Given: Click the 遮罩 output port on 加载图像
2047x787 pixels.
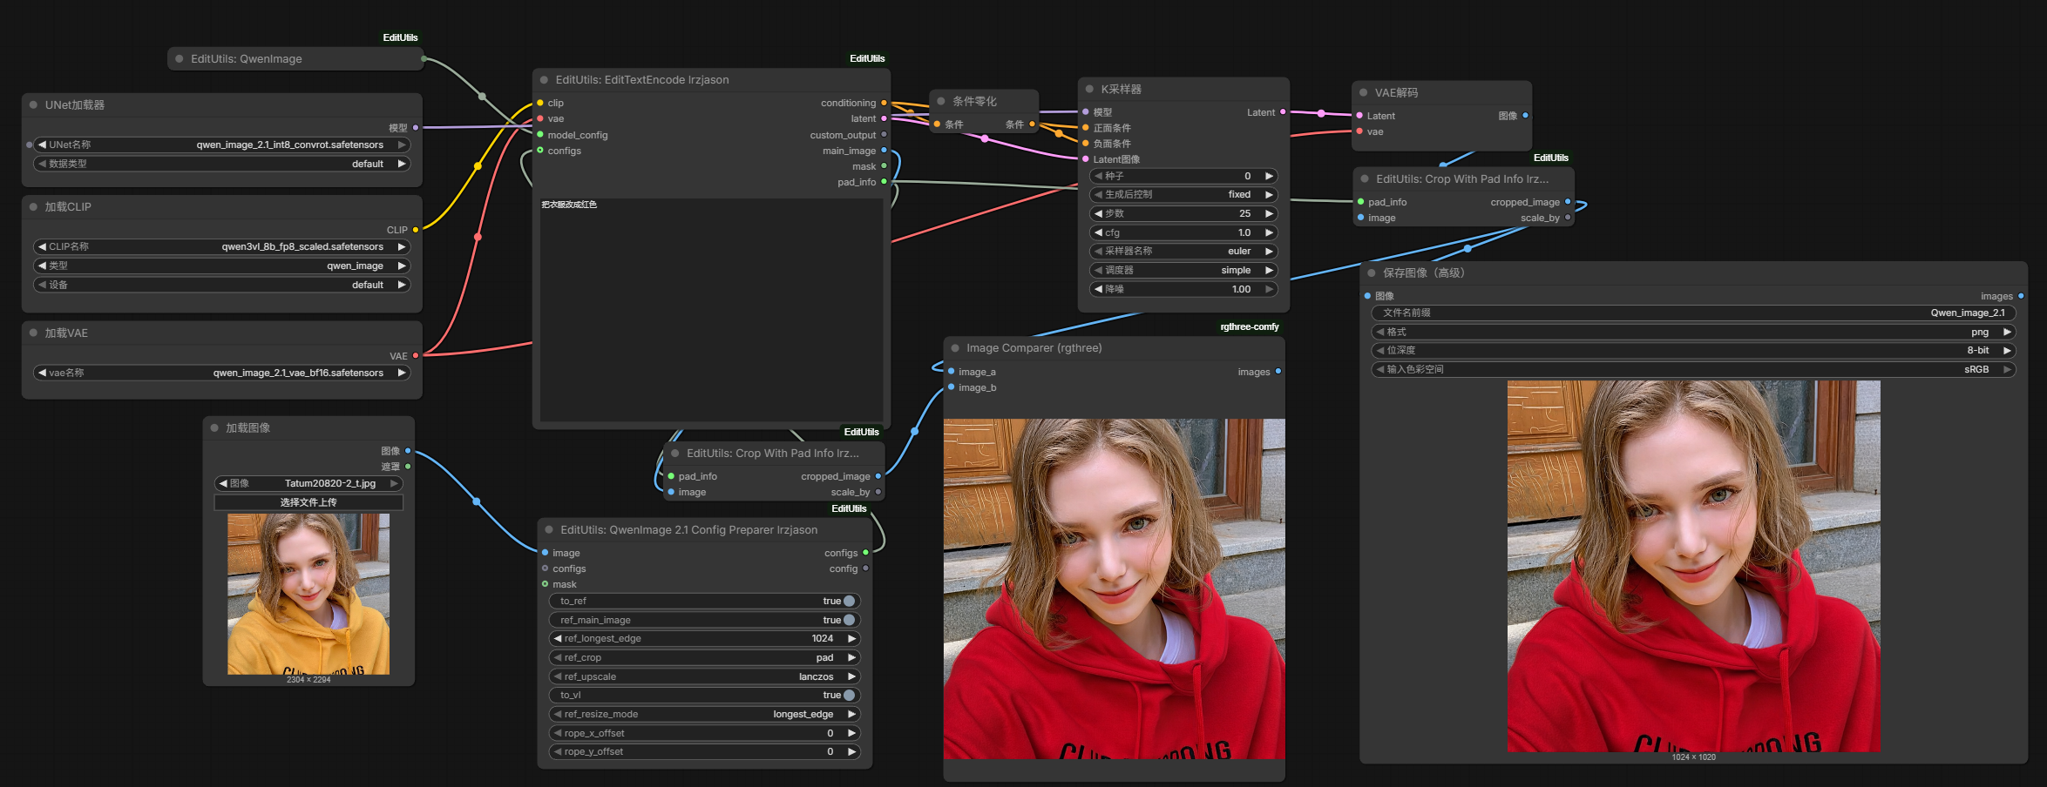Looking at the screenshot, I should click(x=408, y=467).
